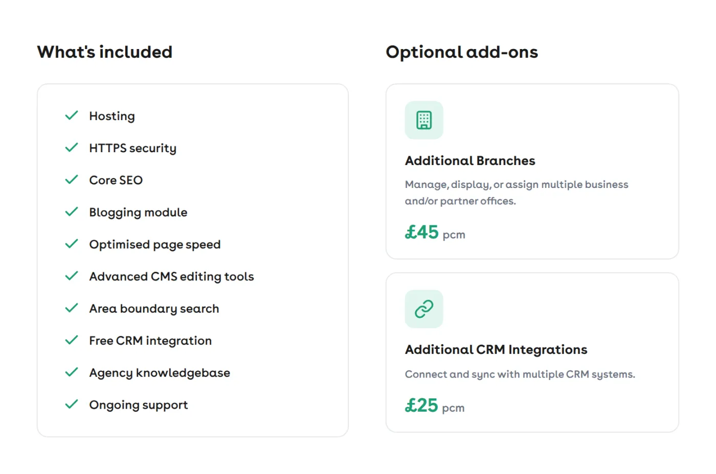
Task: Click the What's included heading
Action: point(105,52)
